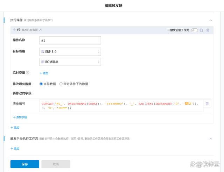Click the blue 保存 button

(25, 164)
